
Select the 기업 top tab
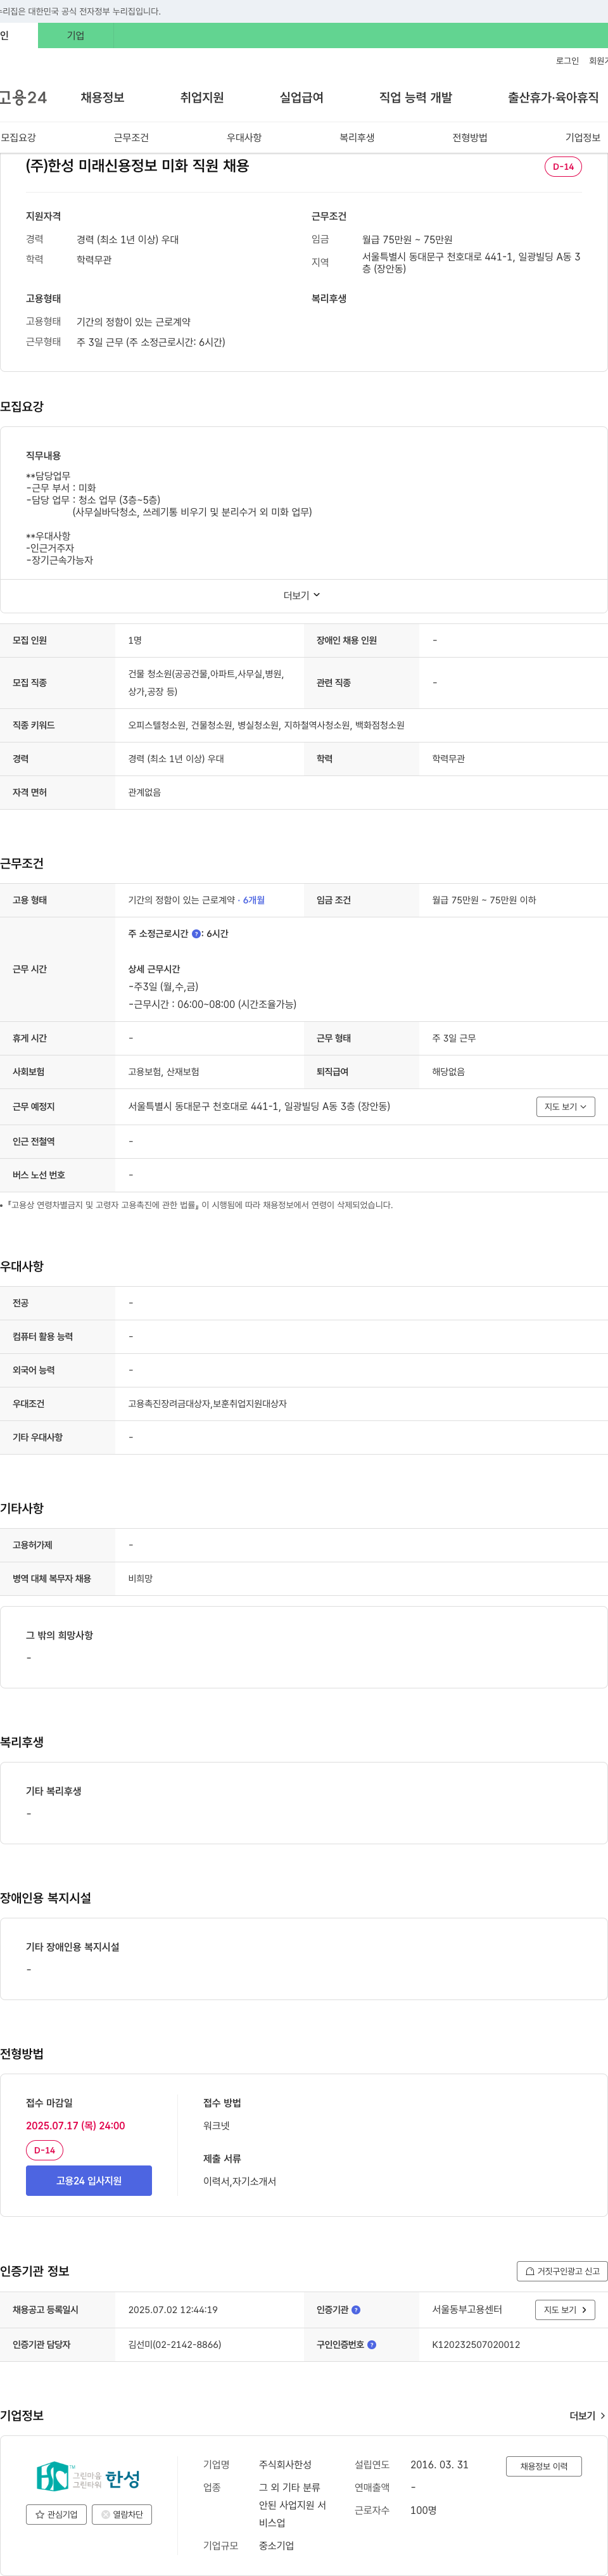(x=76, y=35)
